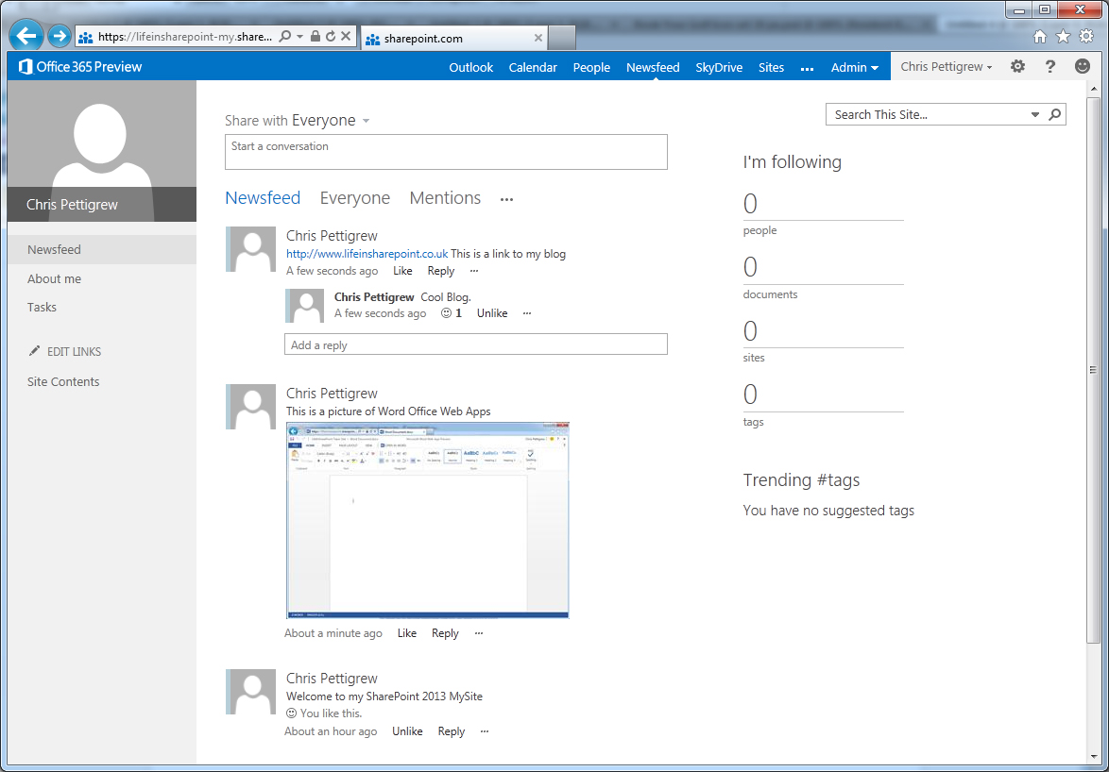Click the smiley like count on Cool Blog reply
The width and height of the screenshot is (1109, 772).
tap(452, 313)
